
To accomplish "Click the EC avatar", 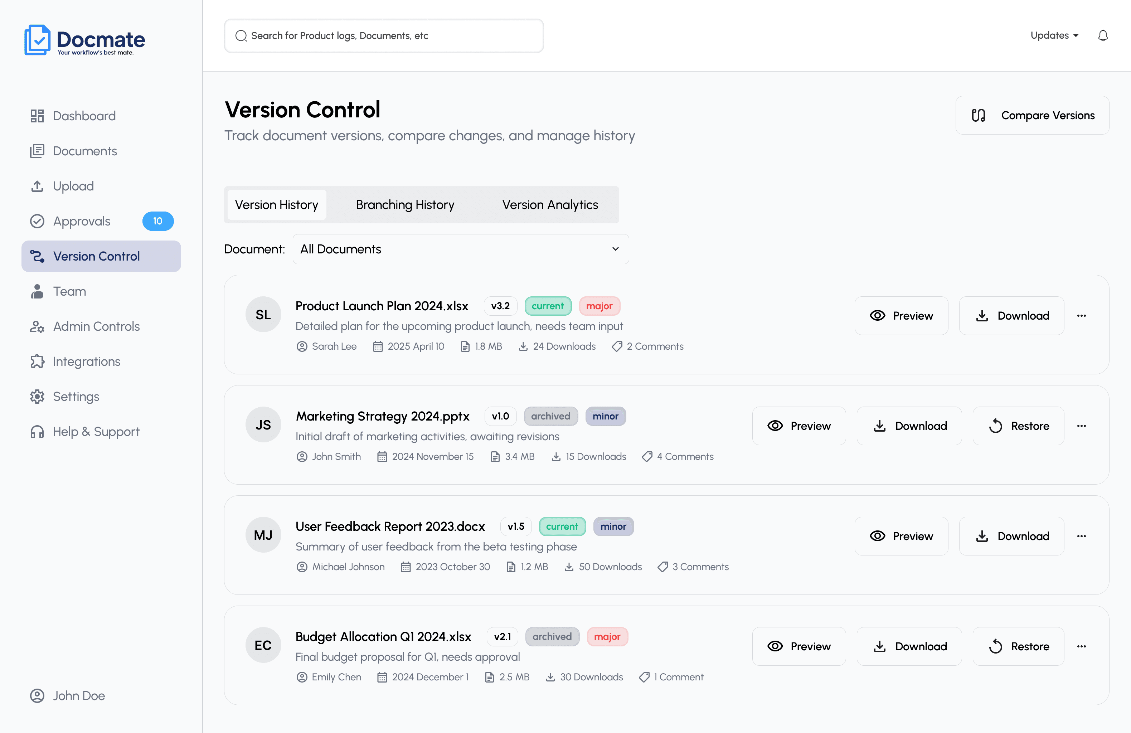I will click(x=263, y=646).
